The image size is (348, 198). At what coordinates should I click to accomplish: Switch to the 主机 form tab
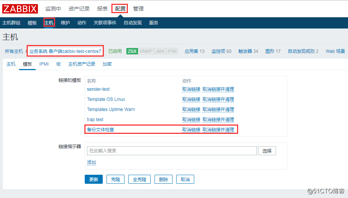click(11, 64)
